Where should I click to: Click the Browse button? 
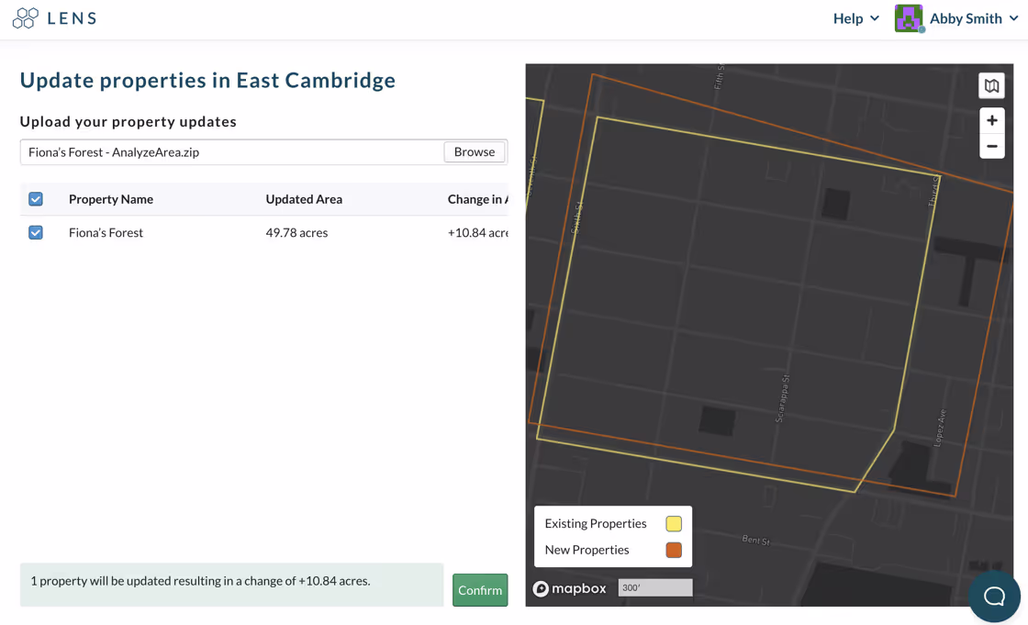click(474, 151)
